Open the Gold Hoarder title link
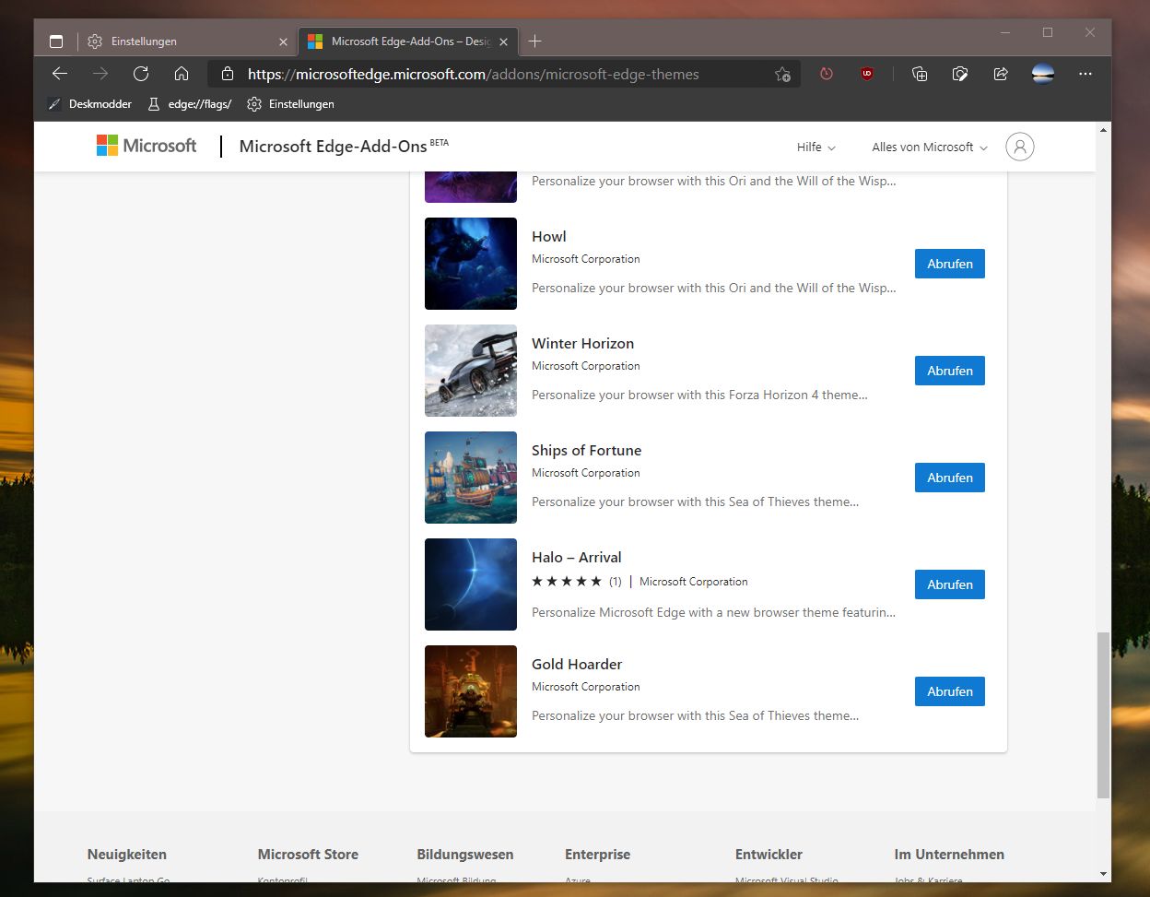The width and height of the screenshot is (1150, 897). (x=577, y=665)
